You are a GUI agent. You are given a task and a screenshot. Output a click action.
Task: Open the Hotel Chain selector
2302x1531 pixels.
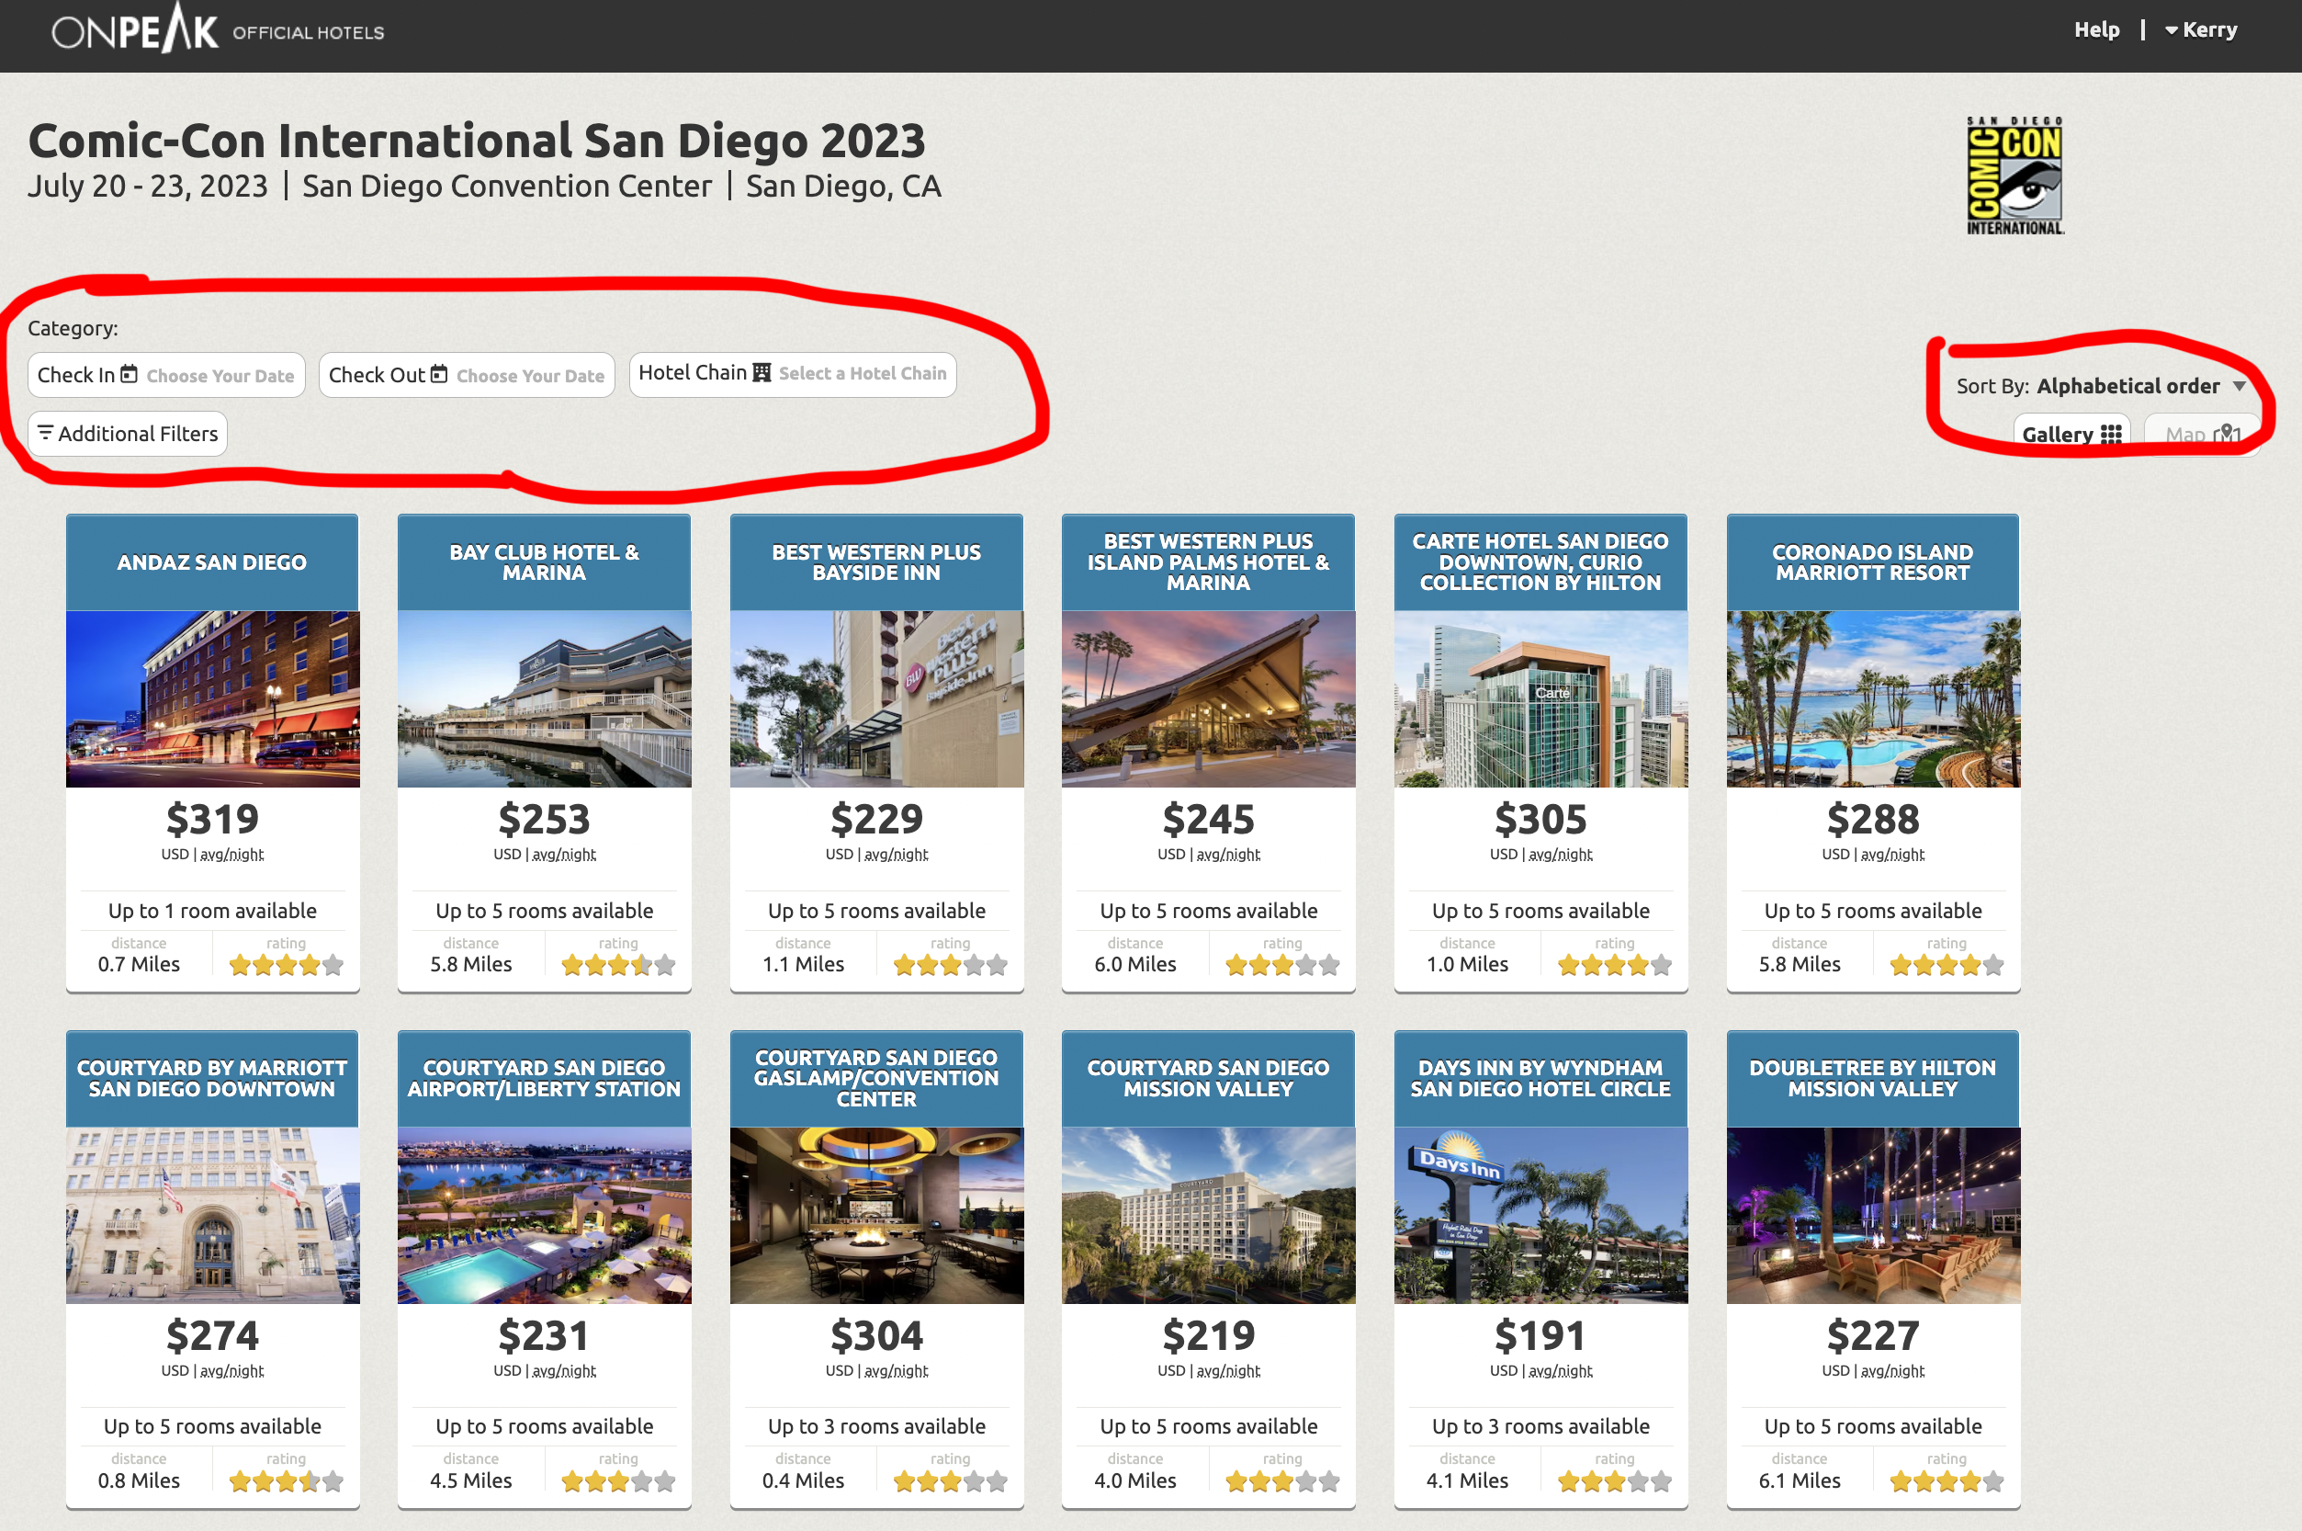click(793, 373)
